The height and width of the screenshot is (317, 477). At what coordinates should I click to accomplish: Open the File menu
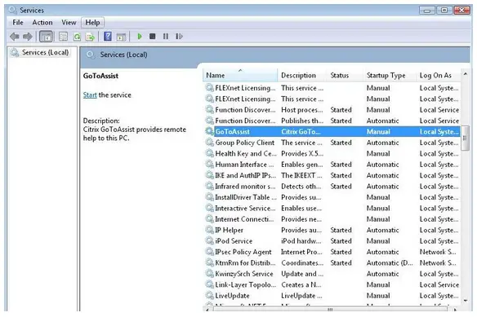click(18, 23)
